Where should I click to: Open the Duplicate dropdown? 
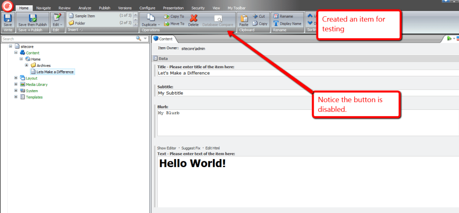[x=152, y=24]
